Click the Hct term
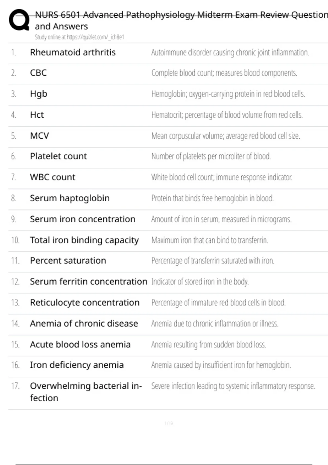The width and height of the screenshot is (328, 465). coord(37,115)
